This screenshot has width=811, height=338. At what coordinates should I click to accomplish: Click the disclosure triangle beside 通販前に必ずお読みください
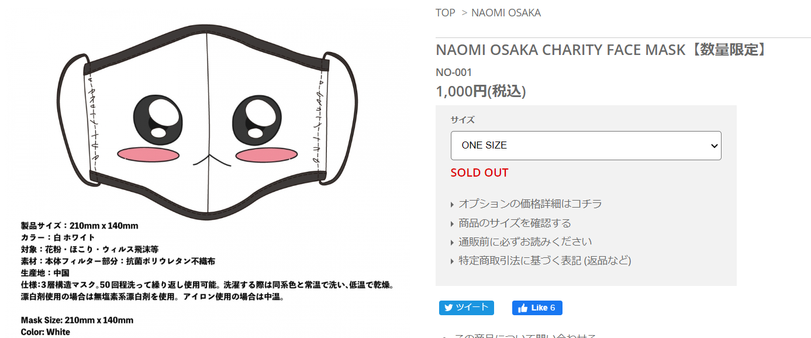pos(451,242)
